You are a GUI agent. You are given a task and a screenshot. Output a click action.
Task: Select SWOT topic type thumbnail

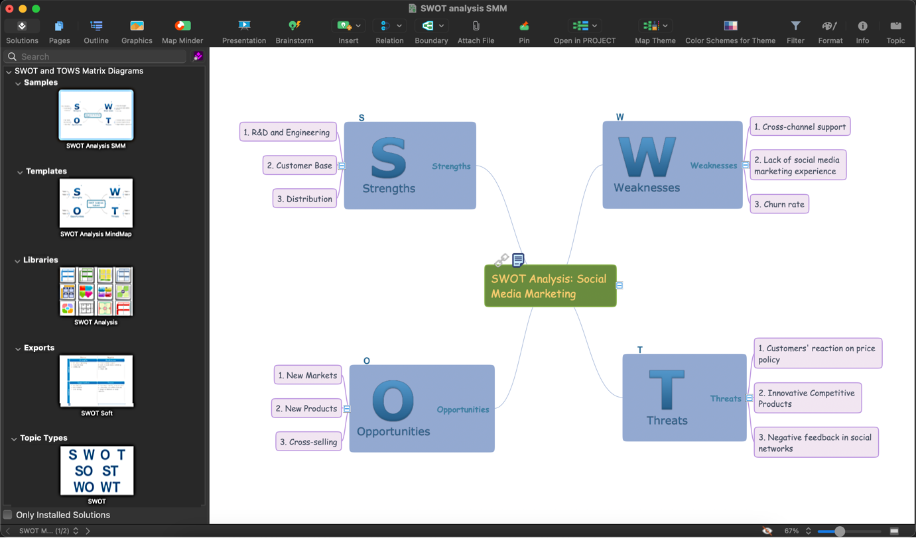97,470
